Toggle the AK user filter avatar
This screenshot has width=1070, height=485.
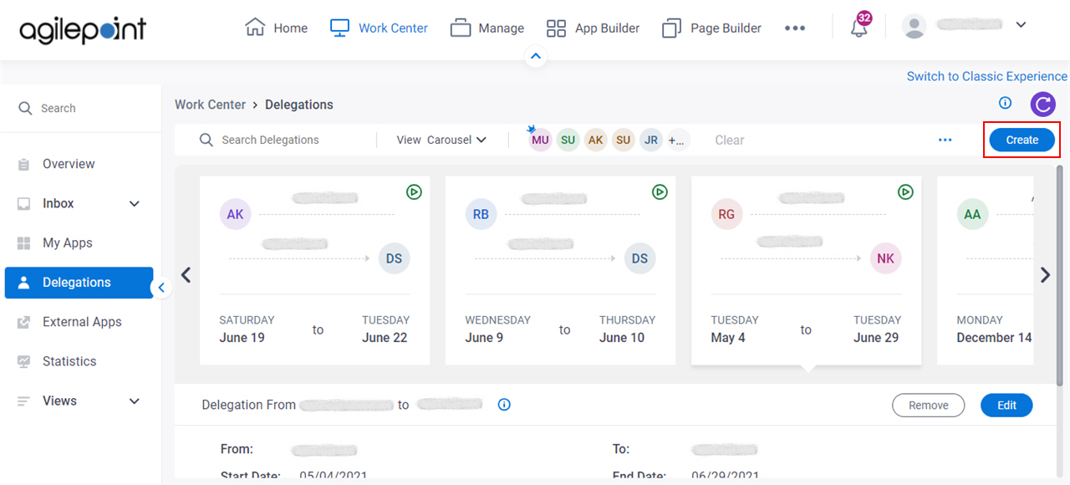pos(595,140)
